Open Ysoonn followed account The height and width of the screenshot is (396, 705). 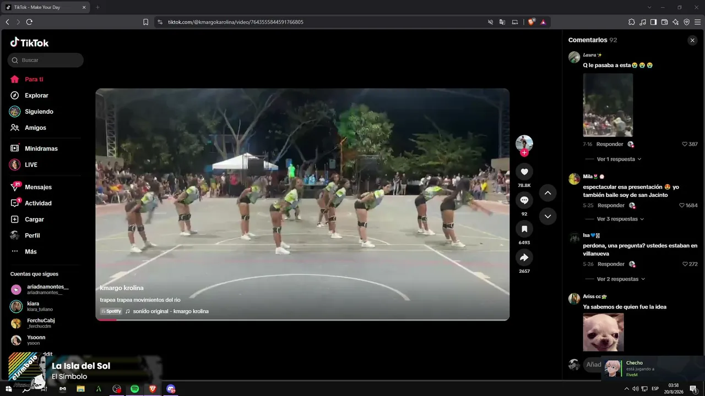pos(45,340)
